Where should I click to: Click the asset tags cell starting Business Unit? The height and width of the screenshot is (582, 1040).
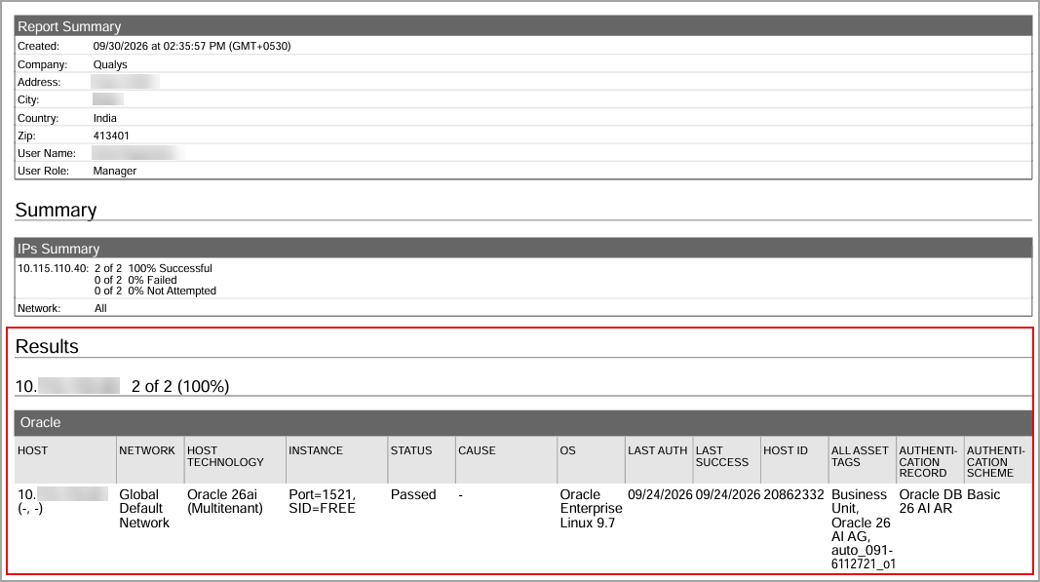coord(864,529)
